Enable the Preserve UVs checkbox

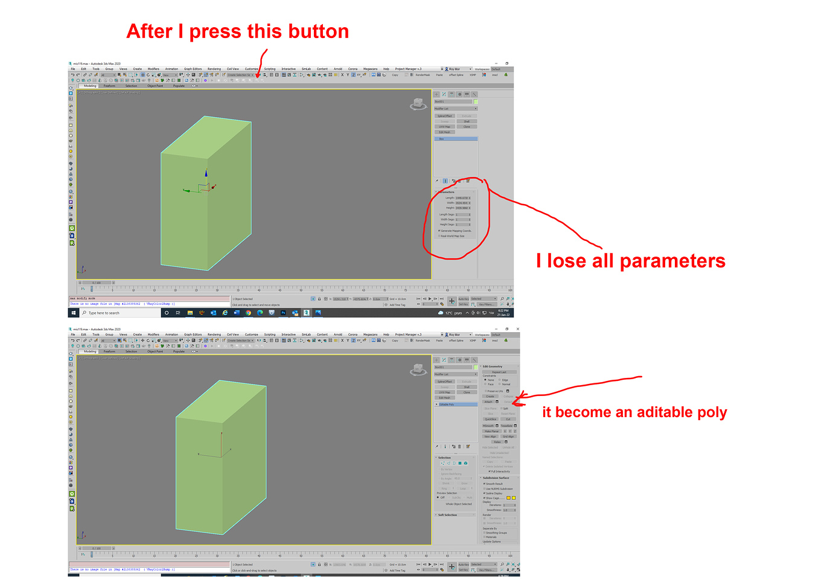[485, 391]
